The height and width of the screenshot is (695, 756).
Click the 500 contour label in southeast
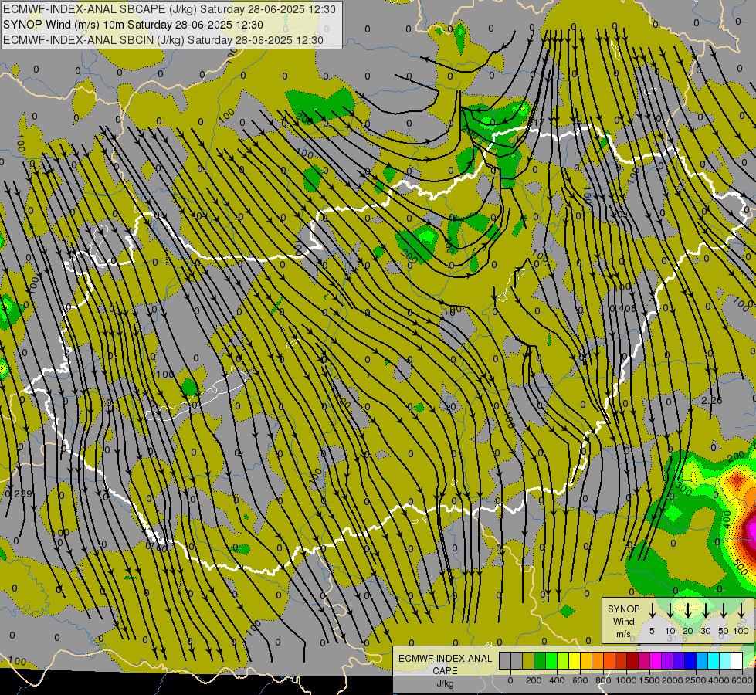point(740,568)
